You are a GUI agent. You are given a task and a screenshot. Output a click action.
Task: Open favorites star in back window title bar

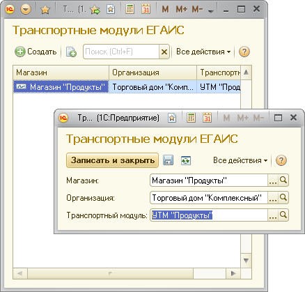[x=45, y=10]
